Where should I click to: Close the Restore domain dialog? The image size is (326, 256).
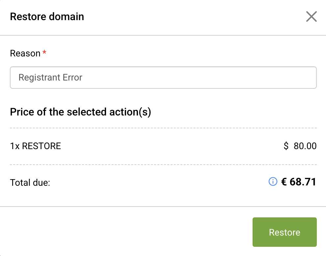[311, 16]
